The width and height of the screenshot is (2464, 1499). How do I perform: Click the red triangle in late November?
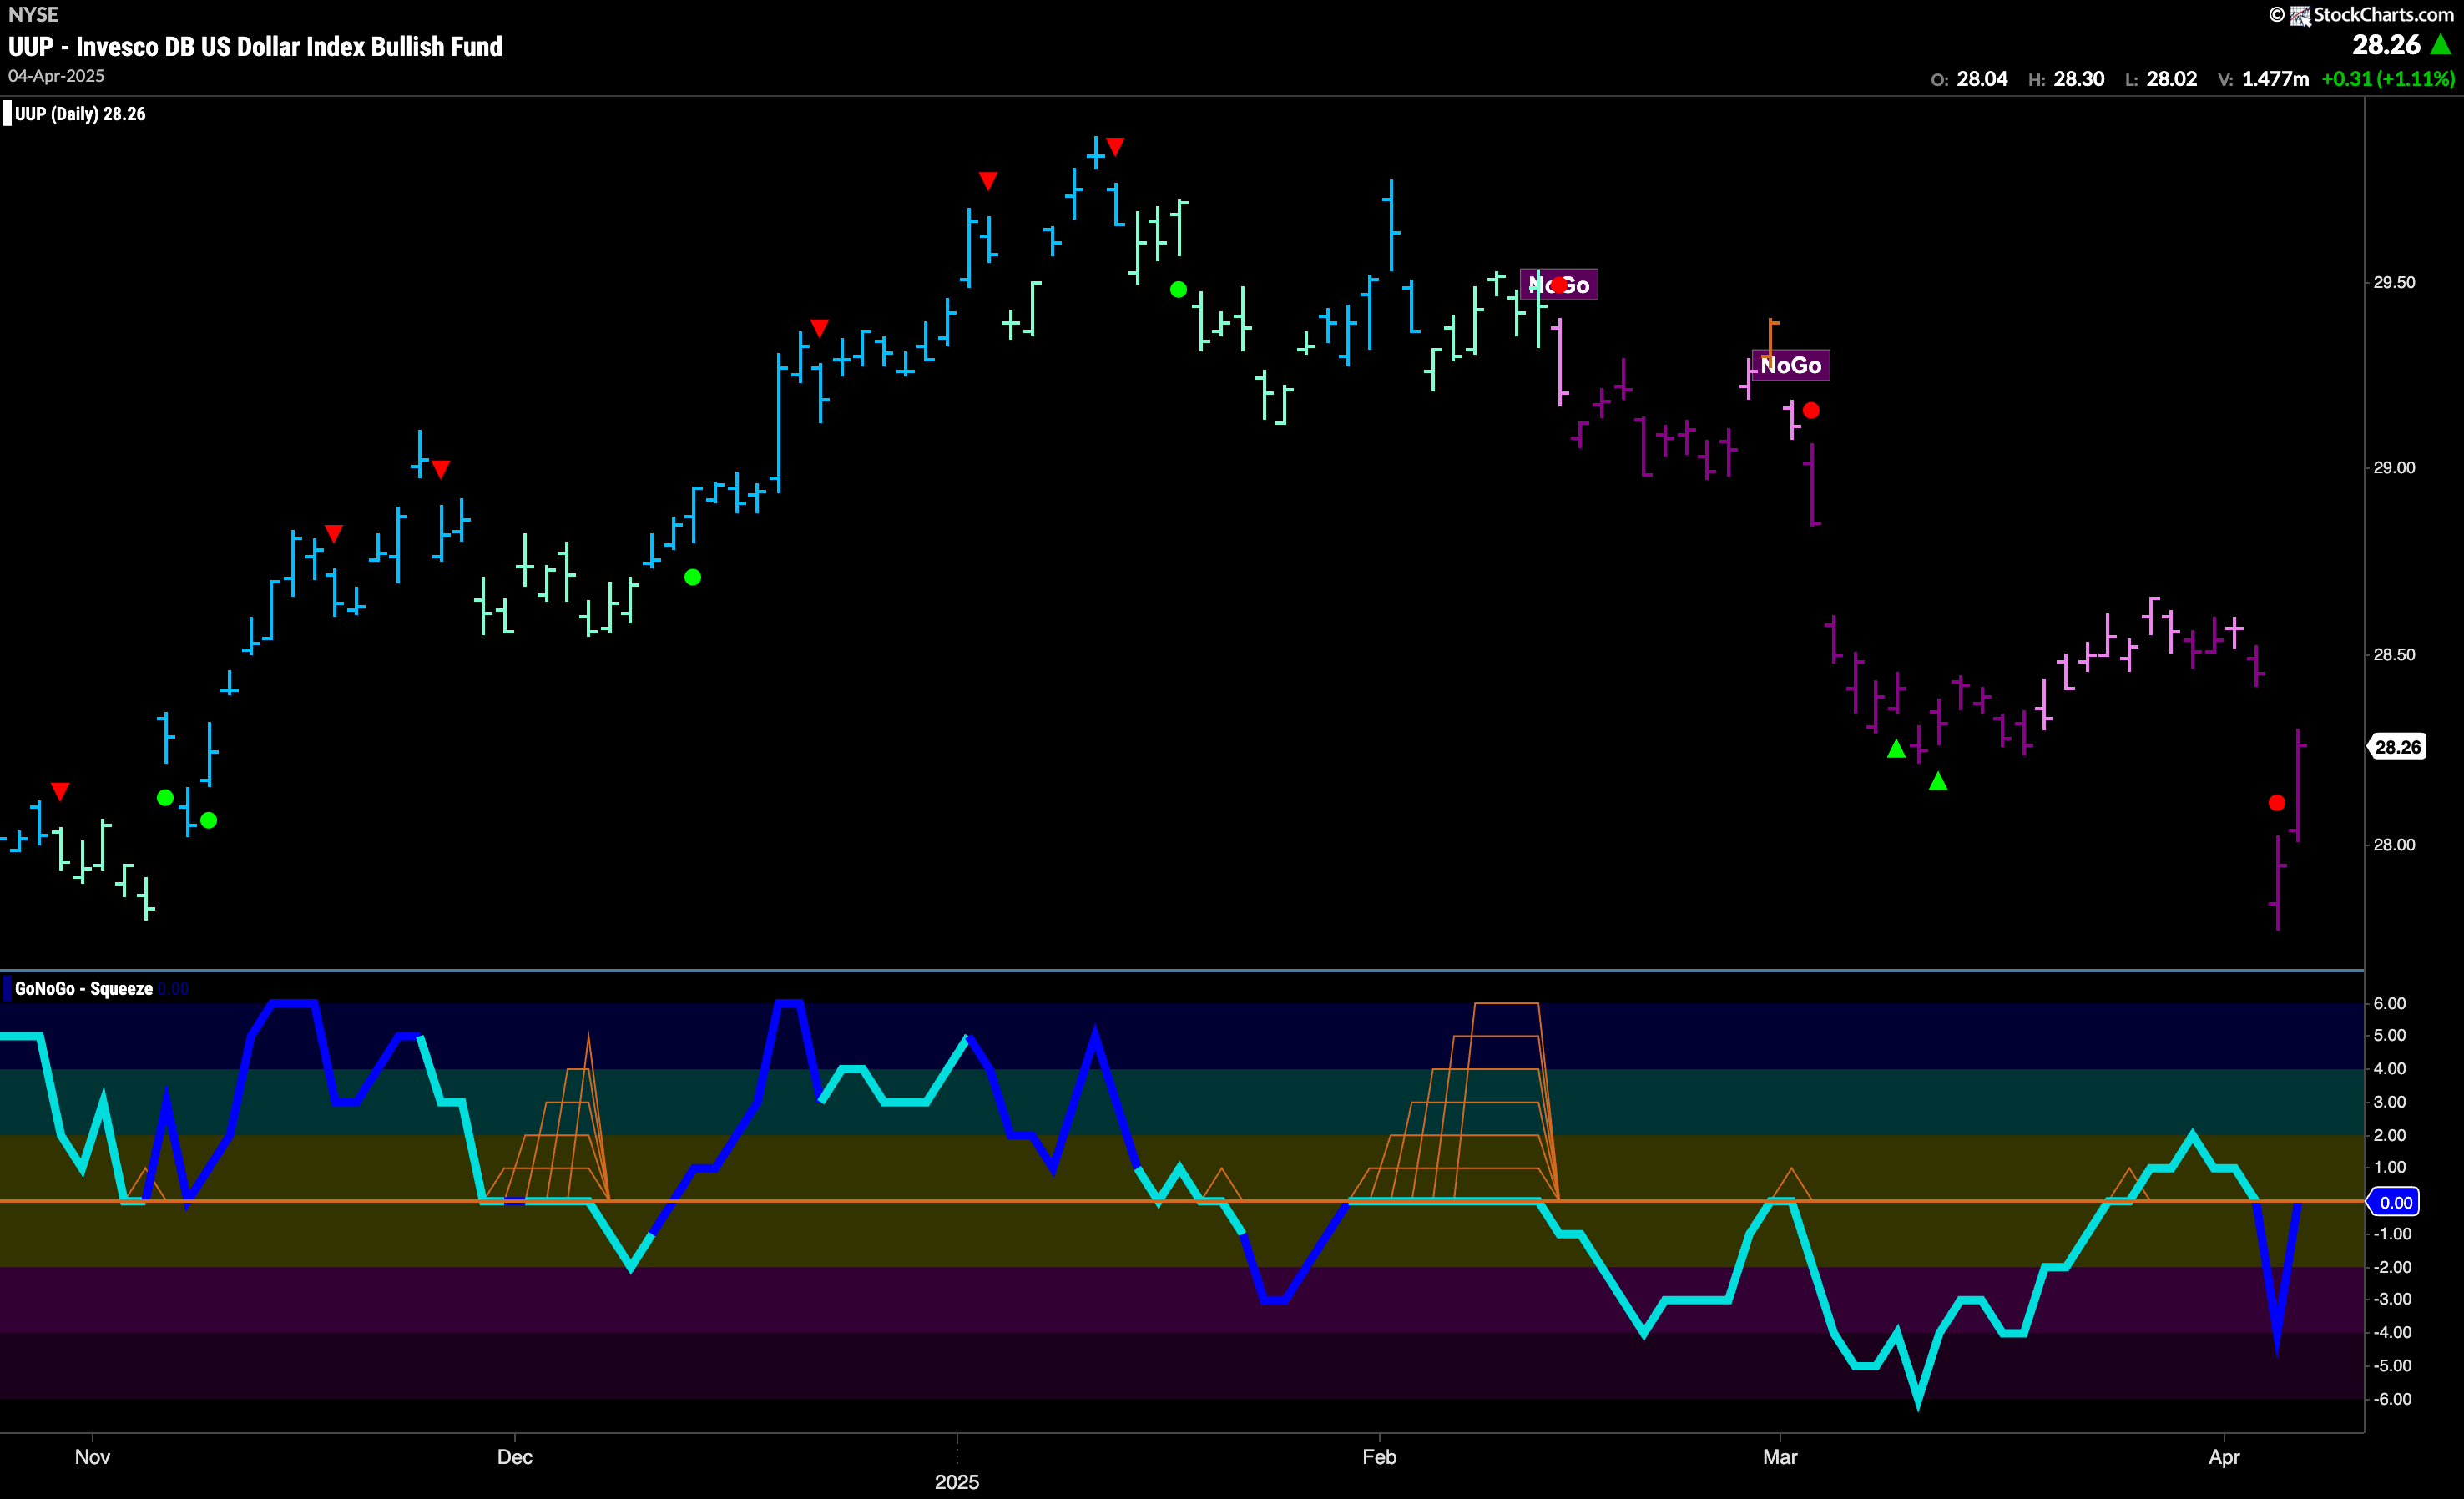(441, 469)
